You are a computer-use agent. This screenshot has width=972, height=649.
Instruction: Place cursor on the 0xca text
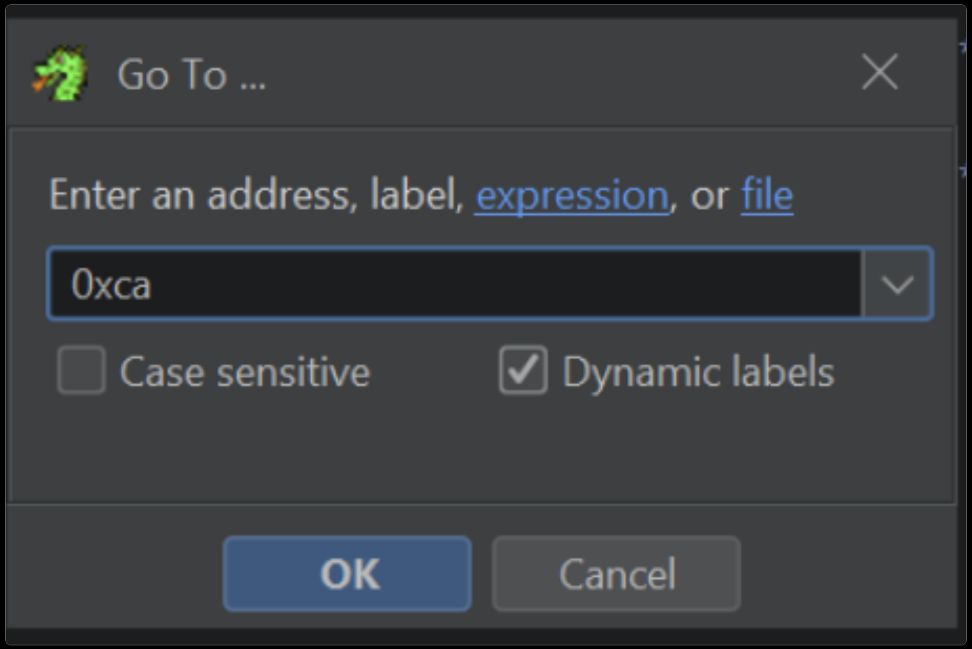click(111, 284)
